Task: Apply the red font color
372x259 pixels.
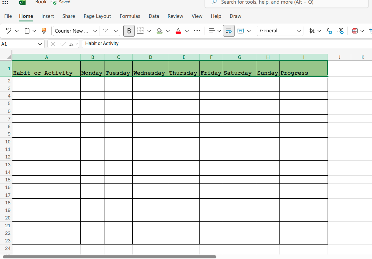Action: point(178,31)
